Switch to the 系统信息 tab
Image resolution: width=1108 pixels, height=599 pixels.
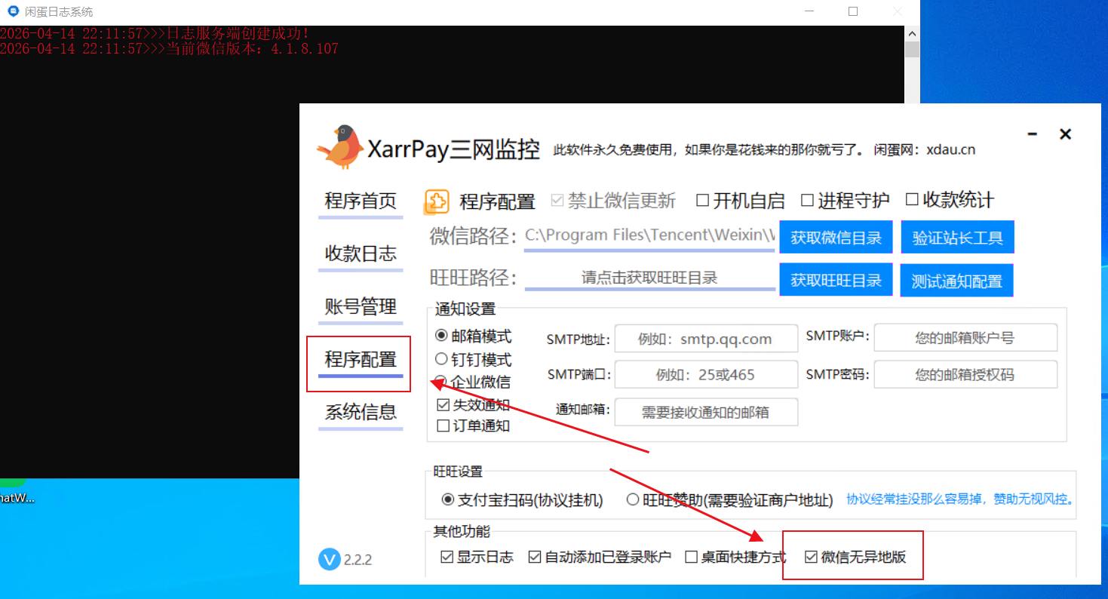[x=360, y=413]
